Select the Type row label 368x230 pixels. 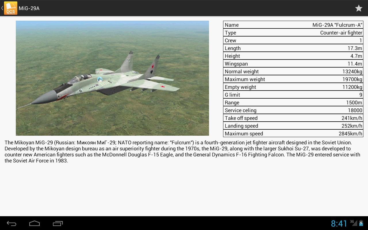pyautogui.click(x=230, y=33)
